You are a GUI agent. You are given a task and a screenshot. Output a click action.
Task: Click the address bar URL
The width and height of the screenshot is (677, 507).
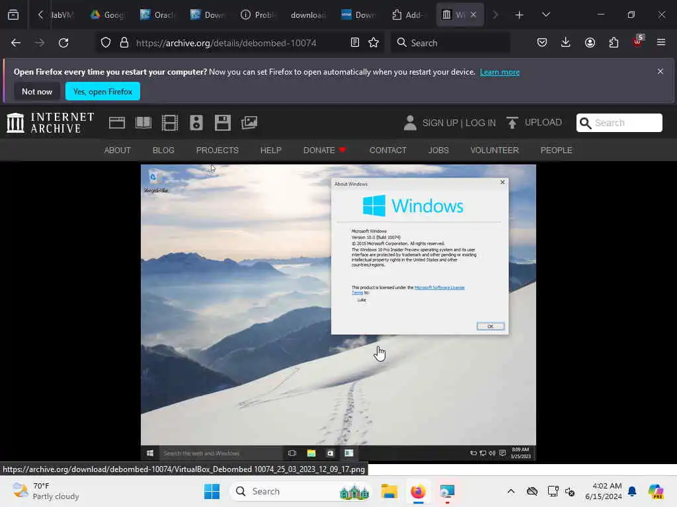[x=226, y=43]
